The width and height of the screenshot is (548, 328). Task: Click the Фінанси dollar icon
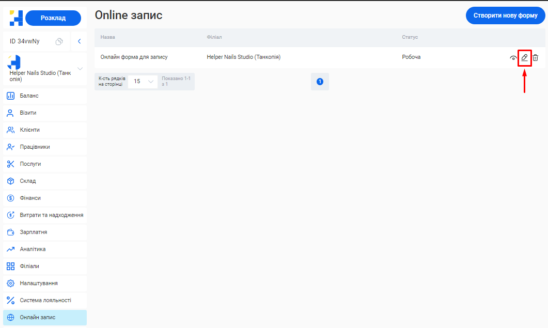tap(10, 198)
